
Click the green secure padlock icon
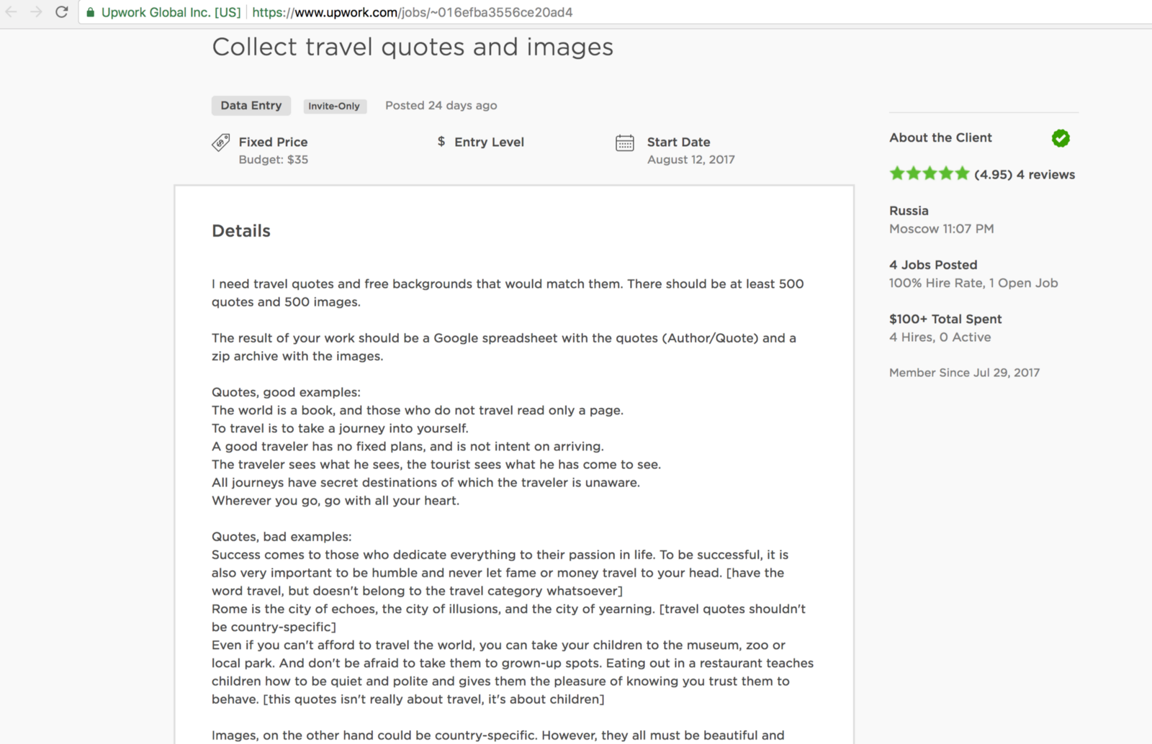(x=90, y=12)
